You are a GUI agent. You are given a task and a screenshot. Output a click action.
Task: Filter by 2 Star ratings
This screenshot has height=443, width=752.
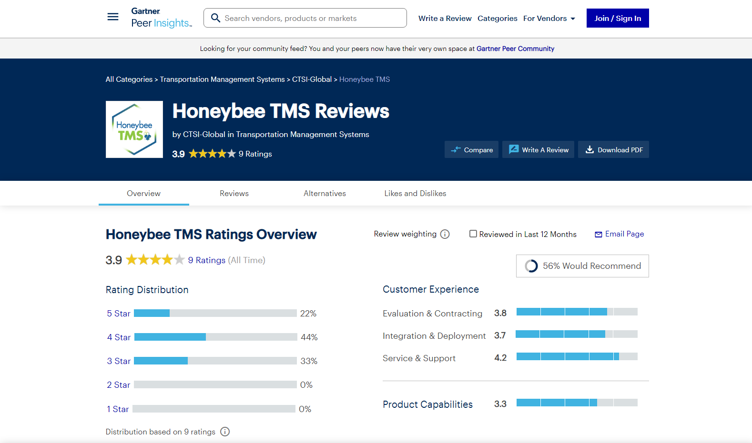coord(119,385)
